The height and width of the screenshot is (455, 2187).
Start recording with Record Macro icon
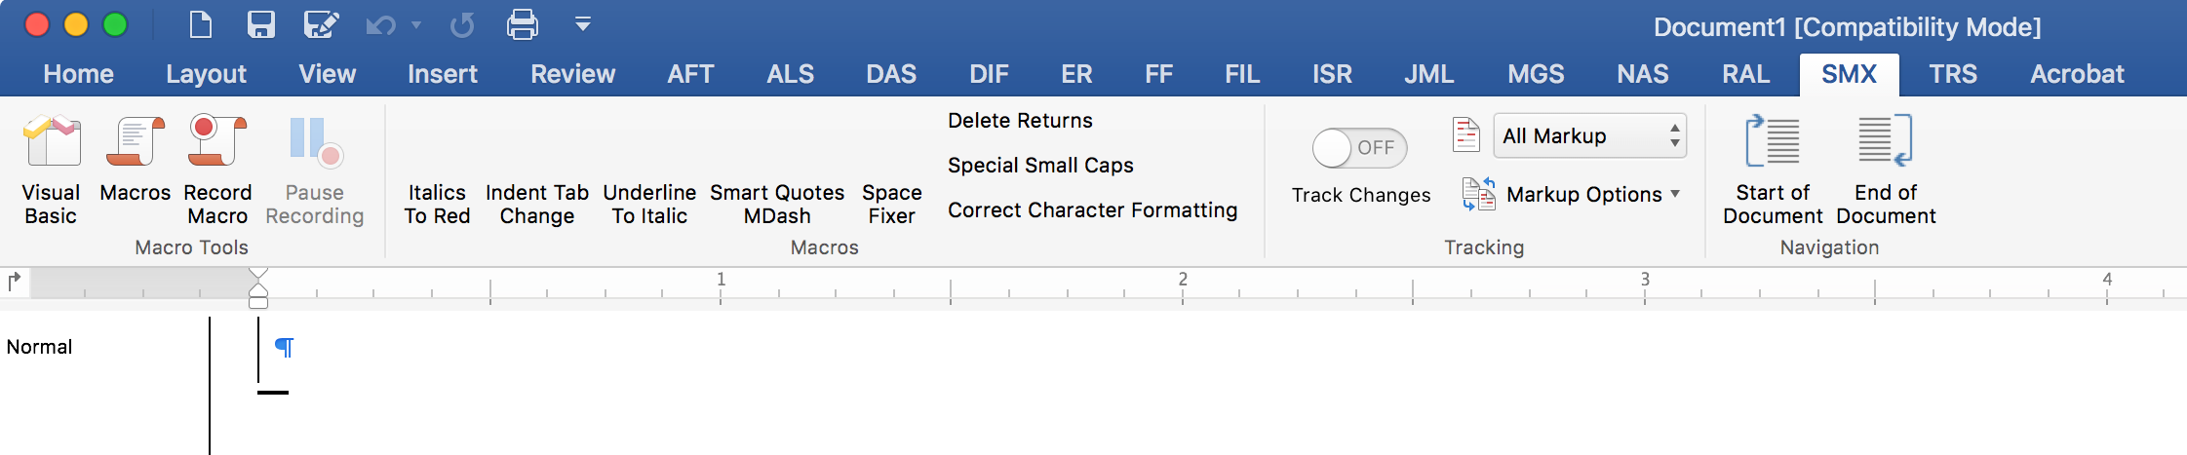pos(217,141)
